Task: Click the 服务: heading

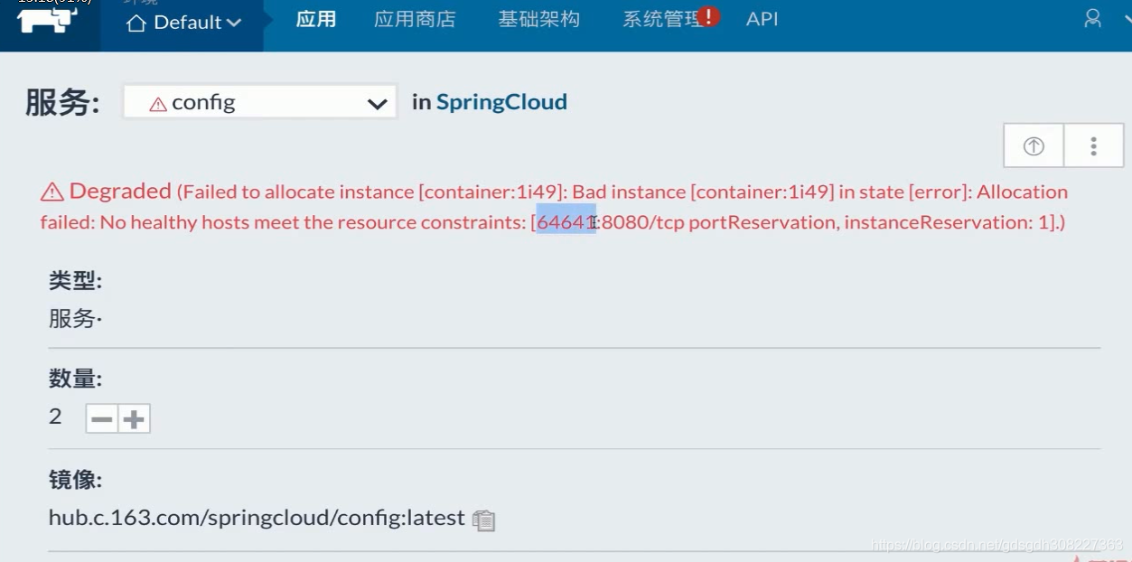Action: click(x=62, y=102)
